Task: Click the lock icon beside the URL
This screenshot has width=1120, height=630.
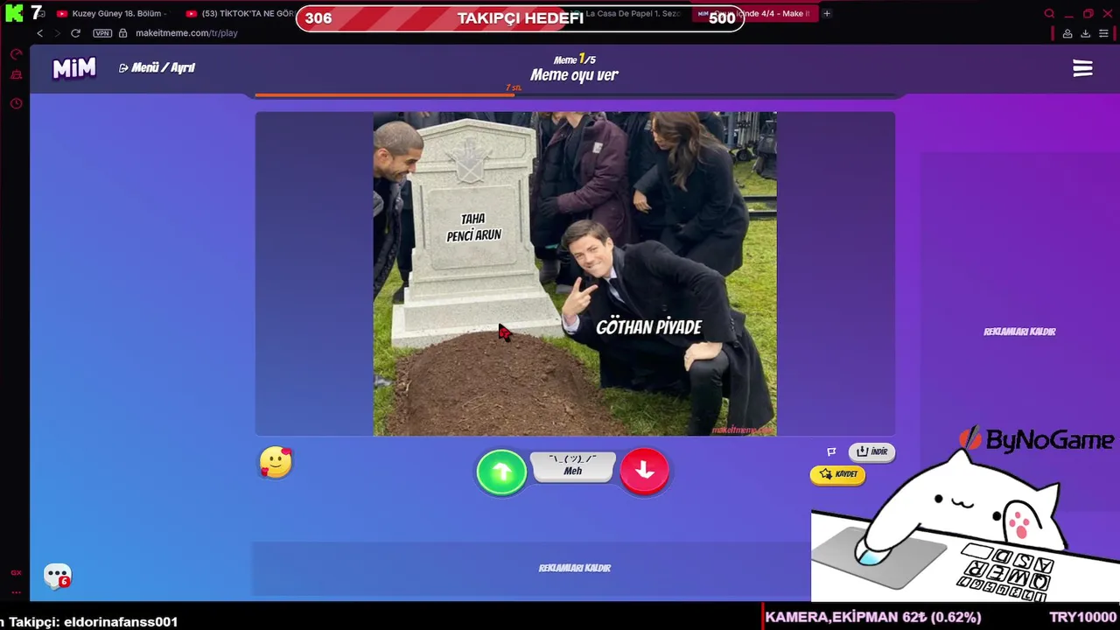Action: pos(123,33)
